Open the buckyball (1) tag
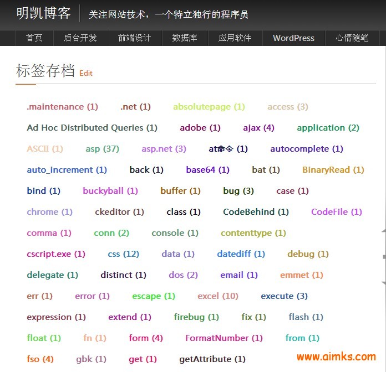This screenshot has width=386, height=372. click(110, 191)
